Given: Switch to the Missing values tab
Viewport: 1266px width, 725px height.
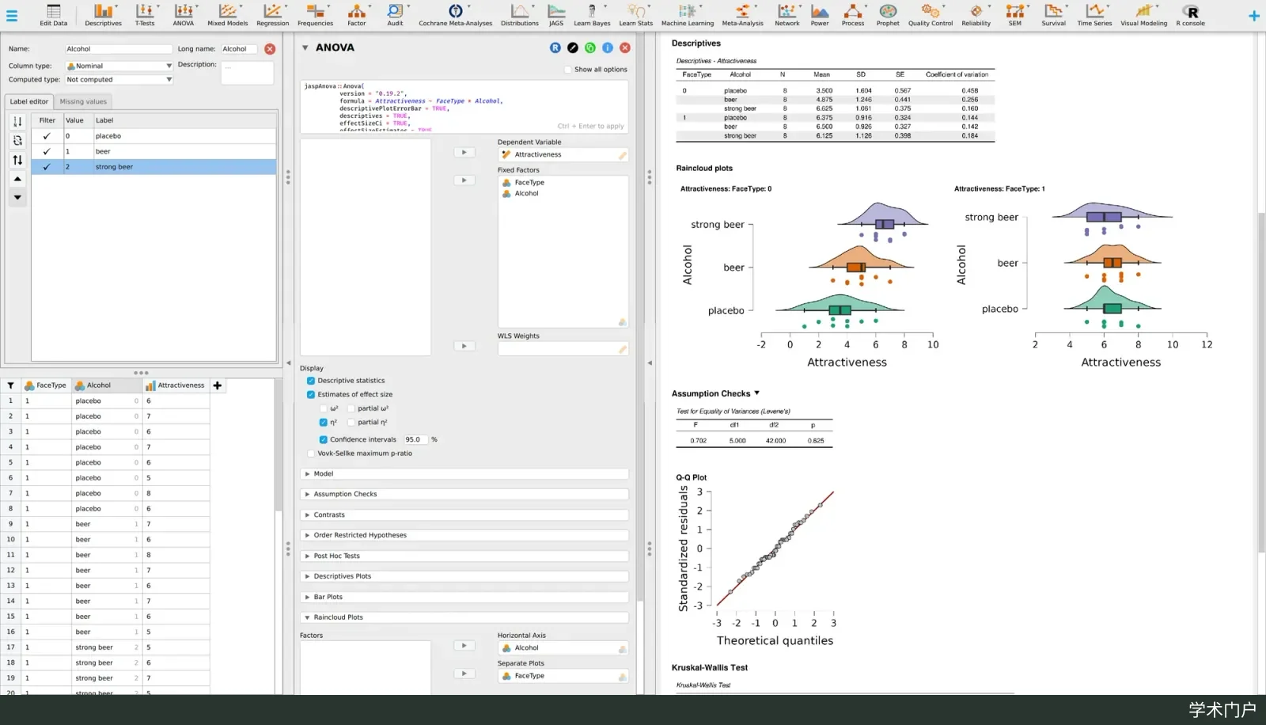Looking at the screenshot, I should [x=83, y=101].
